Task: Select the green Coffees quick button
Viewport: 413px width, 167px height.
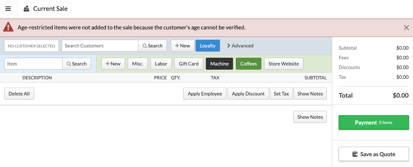Action: click(x=248, y=64)
